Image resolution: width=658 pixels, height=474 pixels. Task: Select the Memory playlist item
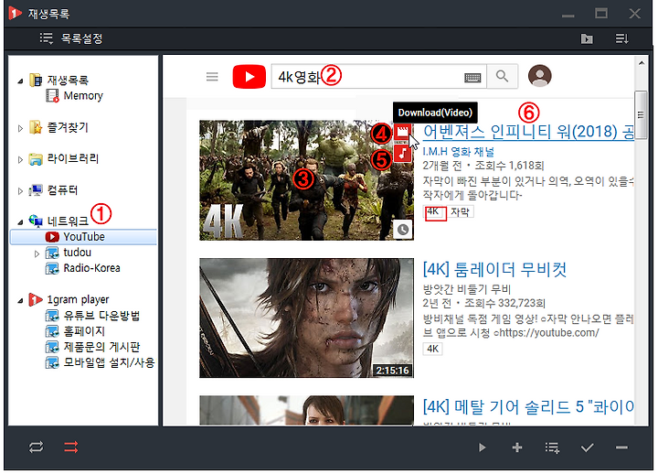click(x=74, y=96)
